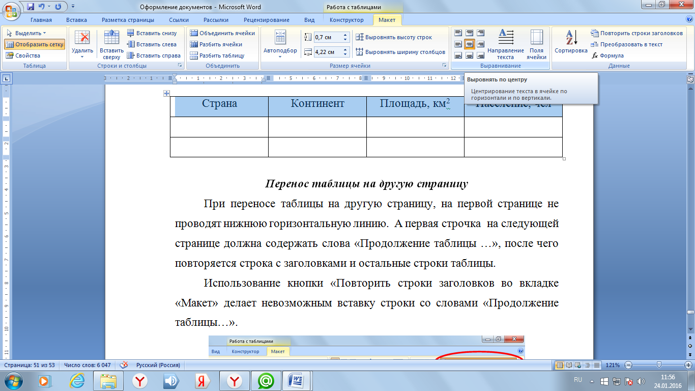Click column width field showing 4,22 см
The image size is (695, 391).
pyautogui.click(x=328, y=52)
